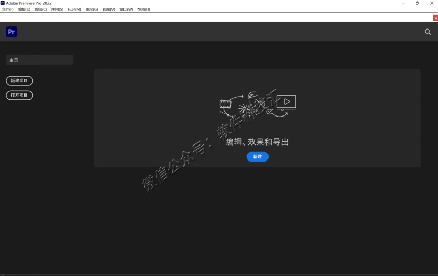This screenshot has height=276, width=438.
Task: Restore down the Premiere Pro window
Action: 417,3
